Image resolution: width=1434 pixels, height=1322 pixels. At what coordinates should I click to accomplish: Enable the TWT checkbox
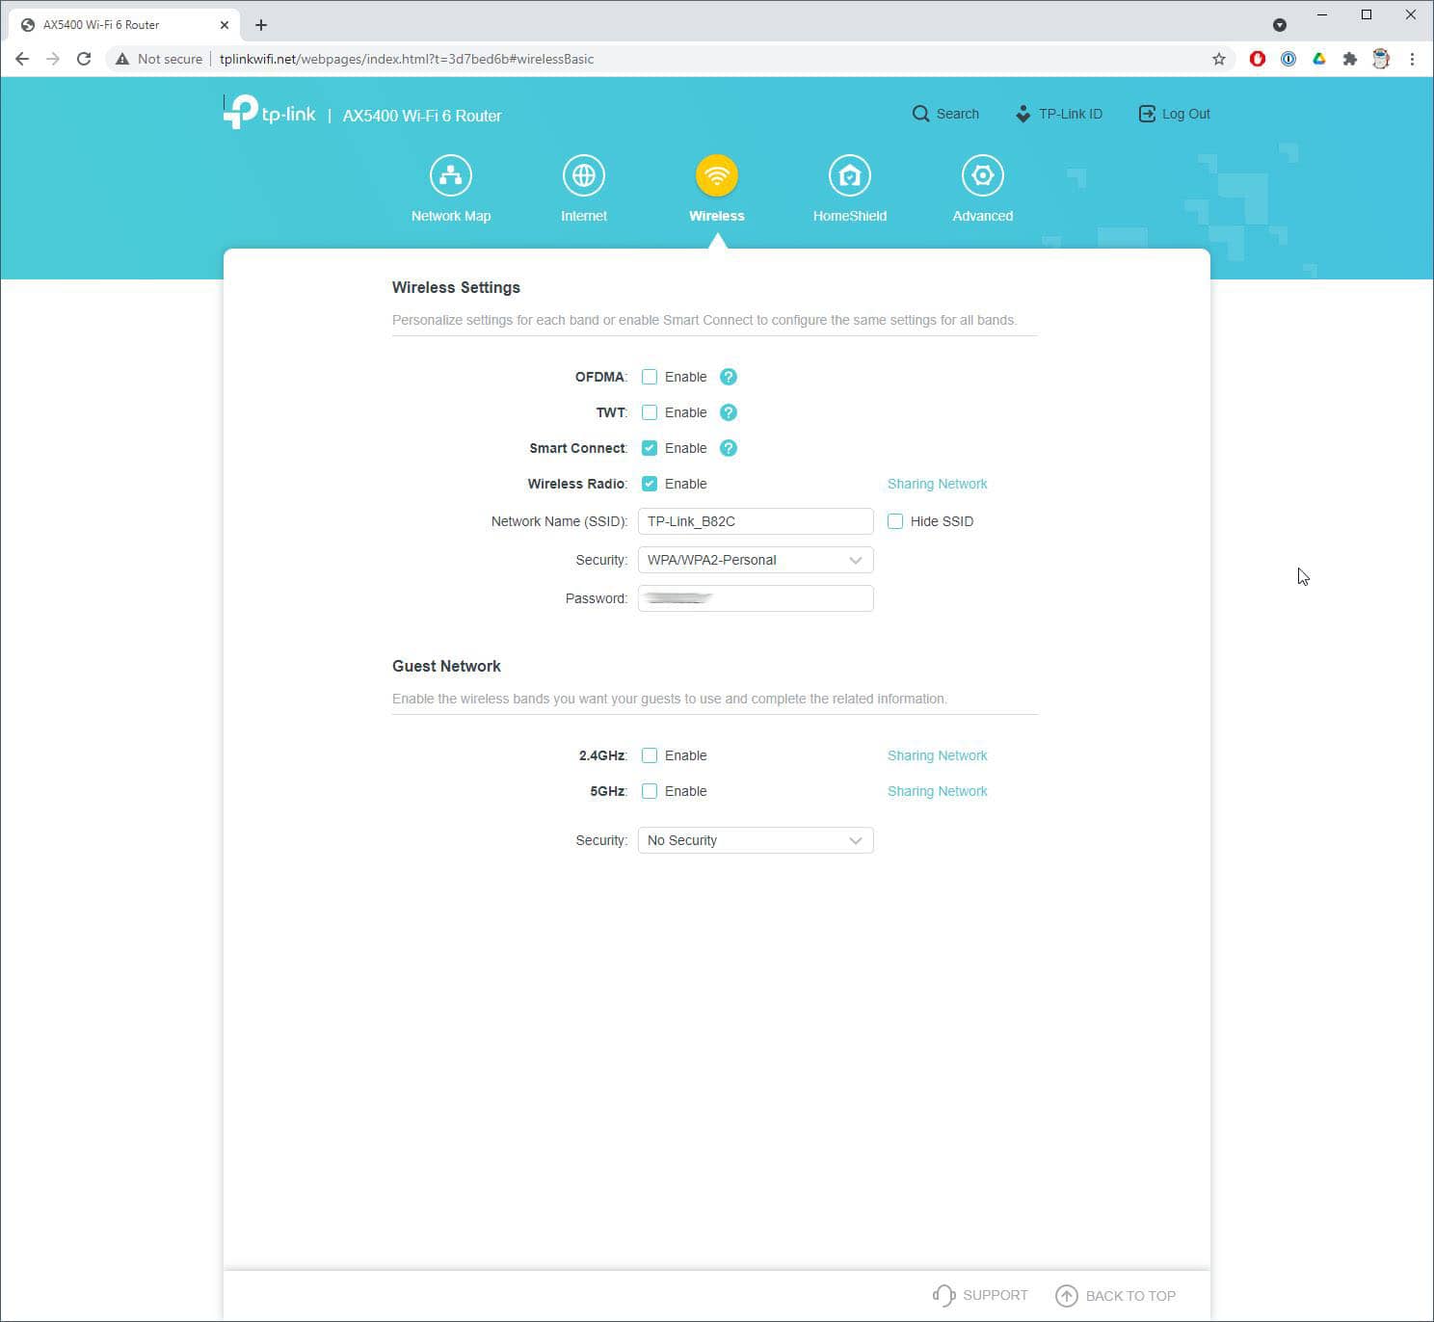pos(650,412)
